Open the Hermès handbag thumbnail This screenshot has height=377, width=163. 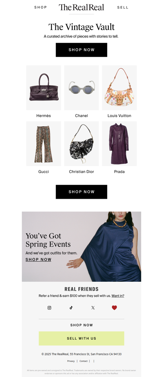tap(44, 88)
